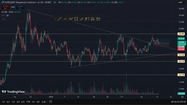Click the 25.445 grey price label

(x=181, y=47)
